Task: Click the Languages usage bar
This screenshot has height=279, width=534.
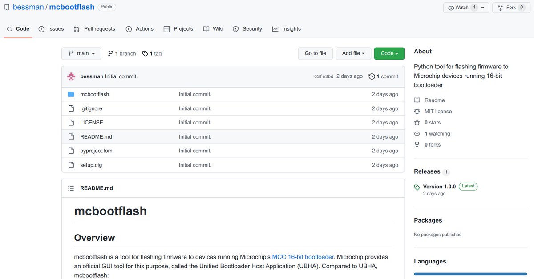Action: [x=470, y=274]
